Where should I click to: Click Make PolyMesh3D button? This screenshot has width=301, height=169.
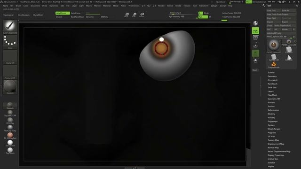coord(285,25)
